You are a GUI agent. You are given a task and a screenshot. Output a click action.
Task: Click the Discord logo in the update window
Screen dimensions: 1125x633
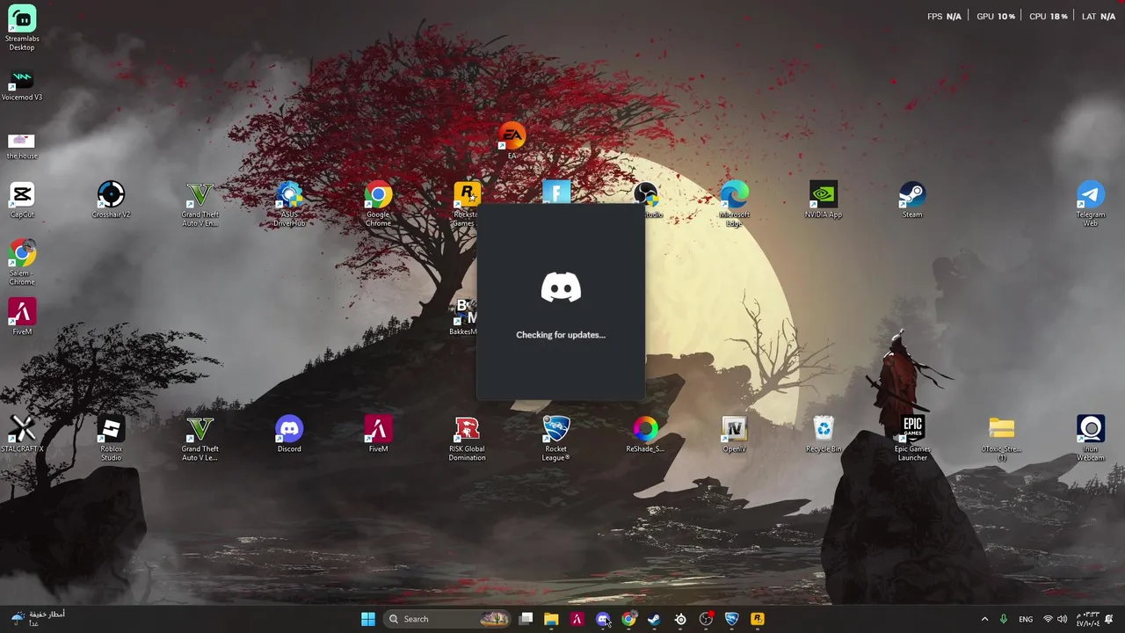point(561,288)
